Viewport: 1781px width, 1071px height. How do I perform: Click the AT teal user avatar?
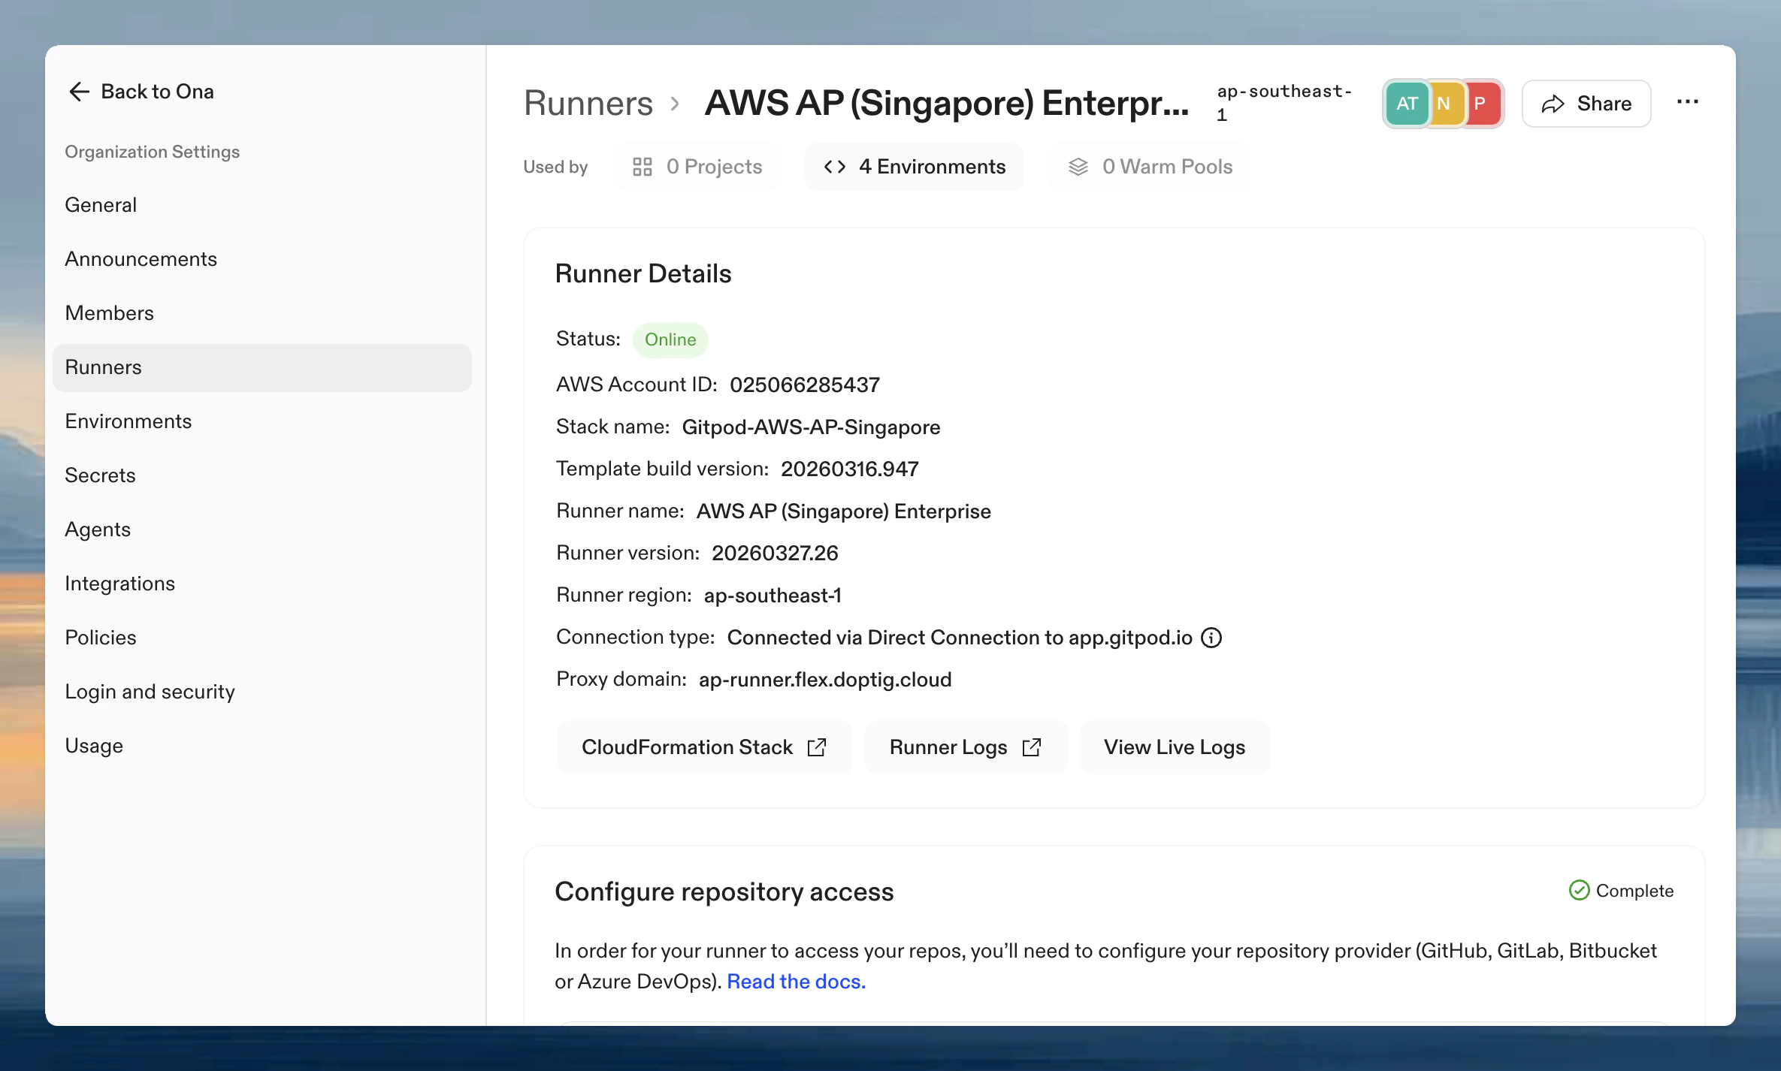1406,104
